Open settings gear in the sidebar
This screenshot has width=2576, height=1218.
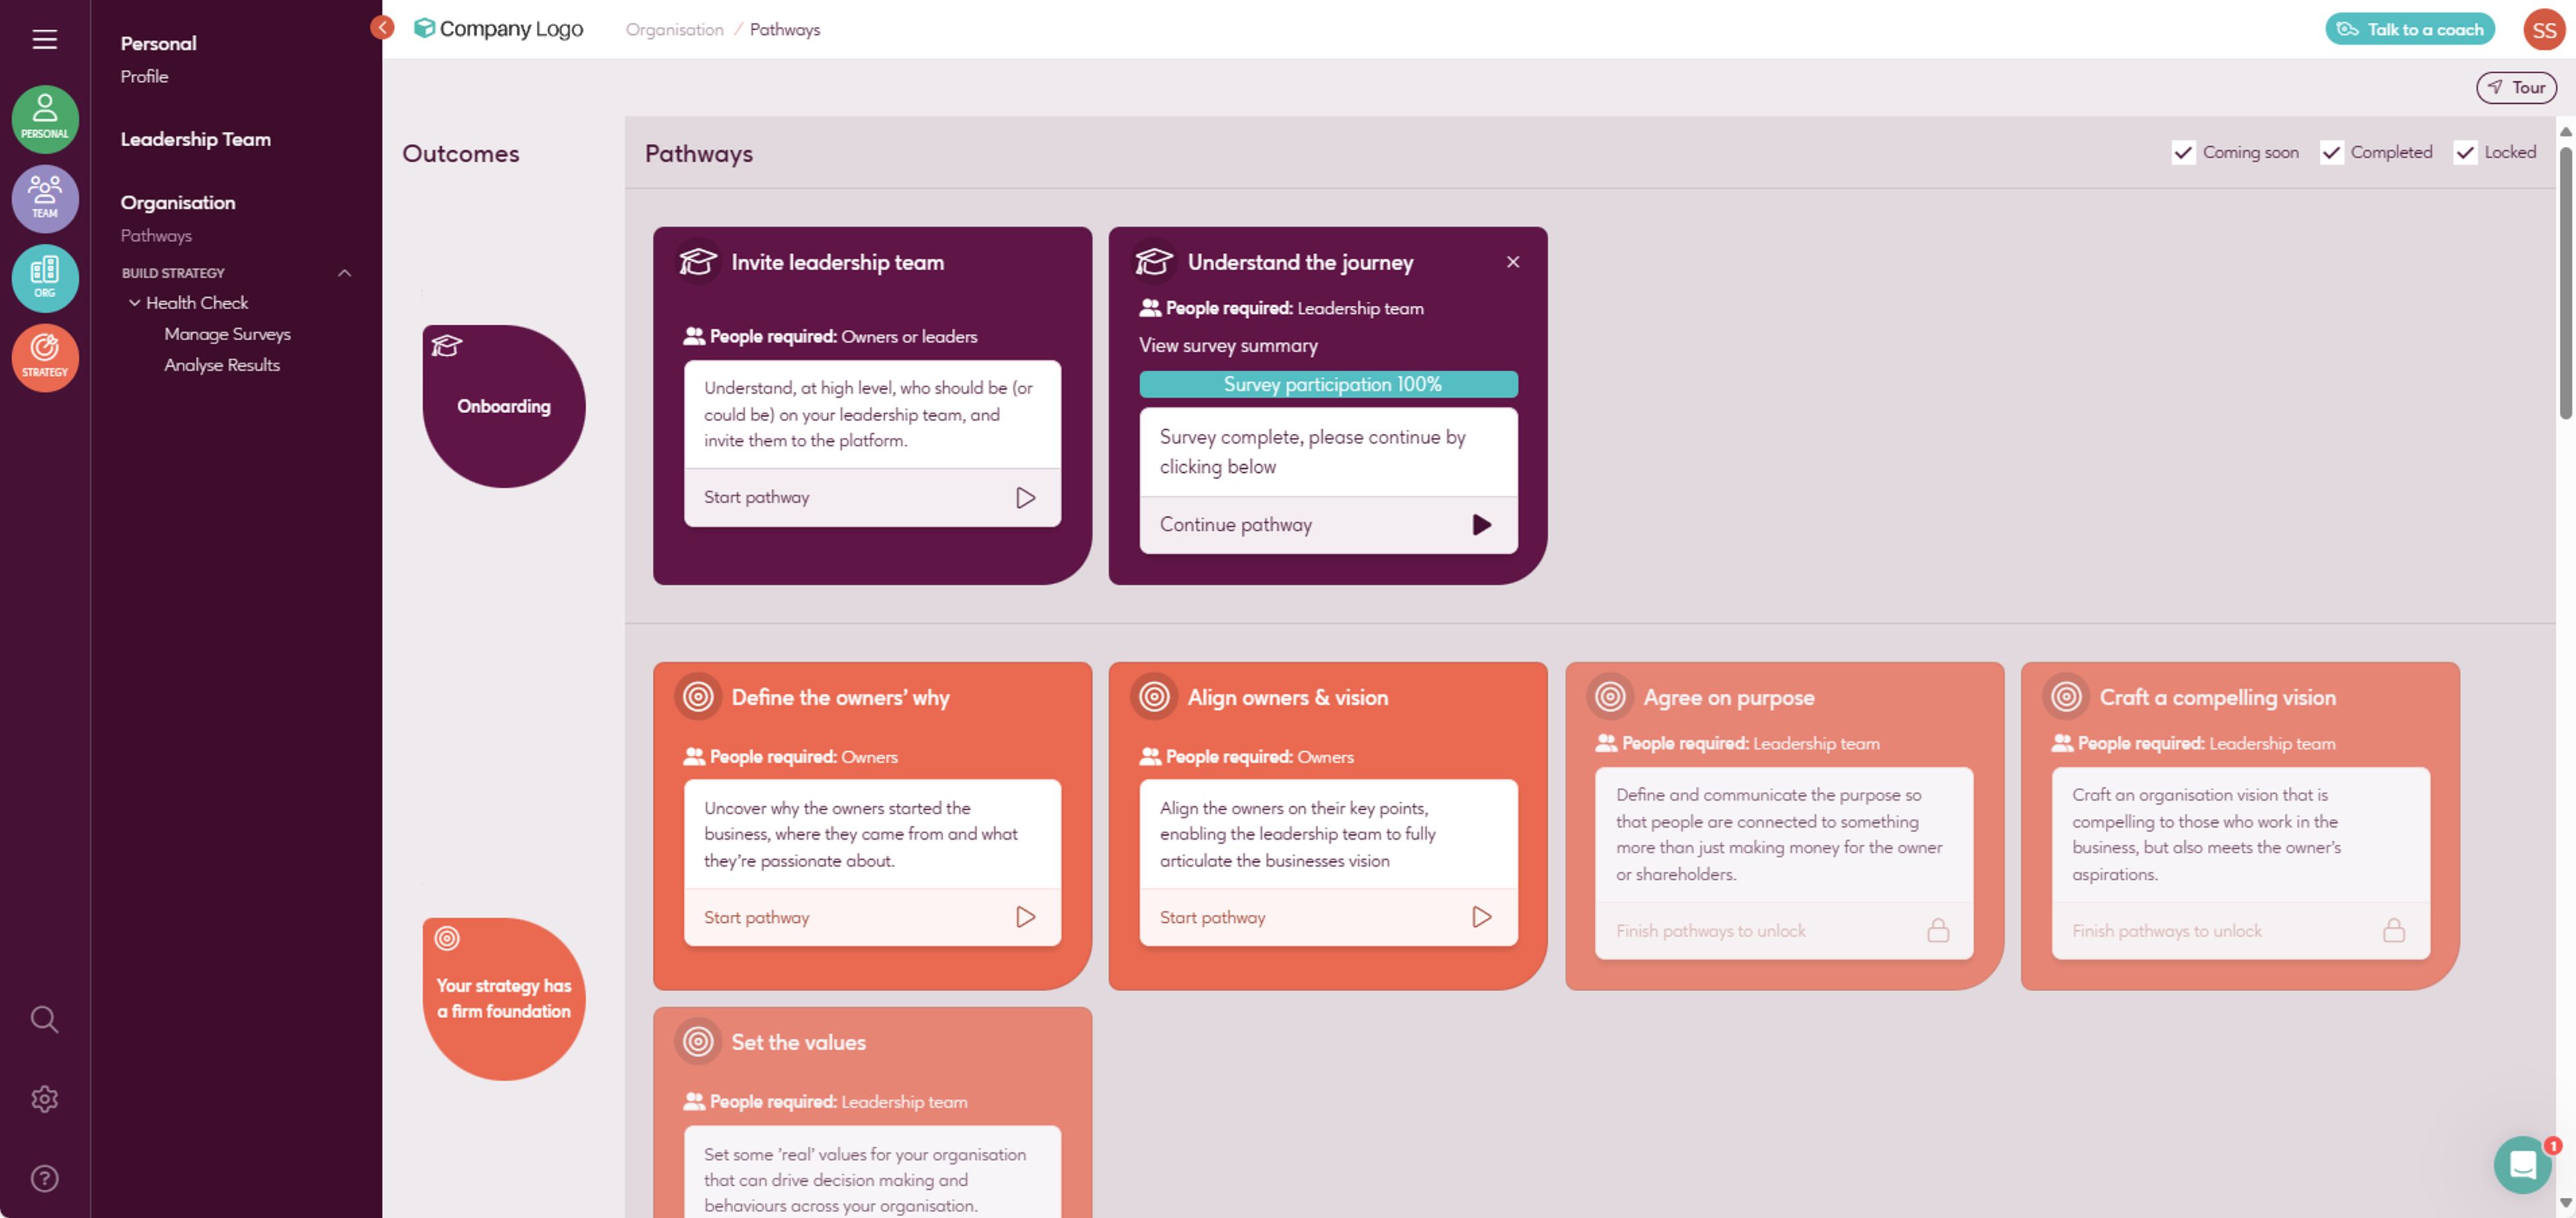pyautogui.click(x=44, y=1099)
